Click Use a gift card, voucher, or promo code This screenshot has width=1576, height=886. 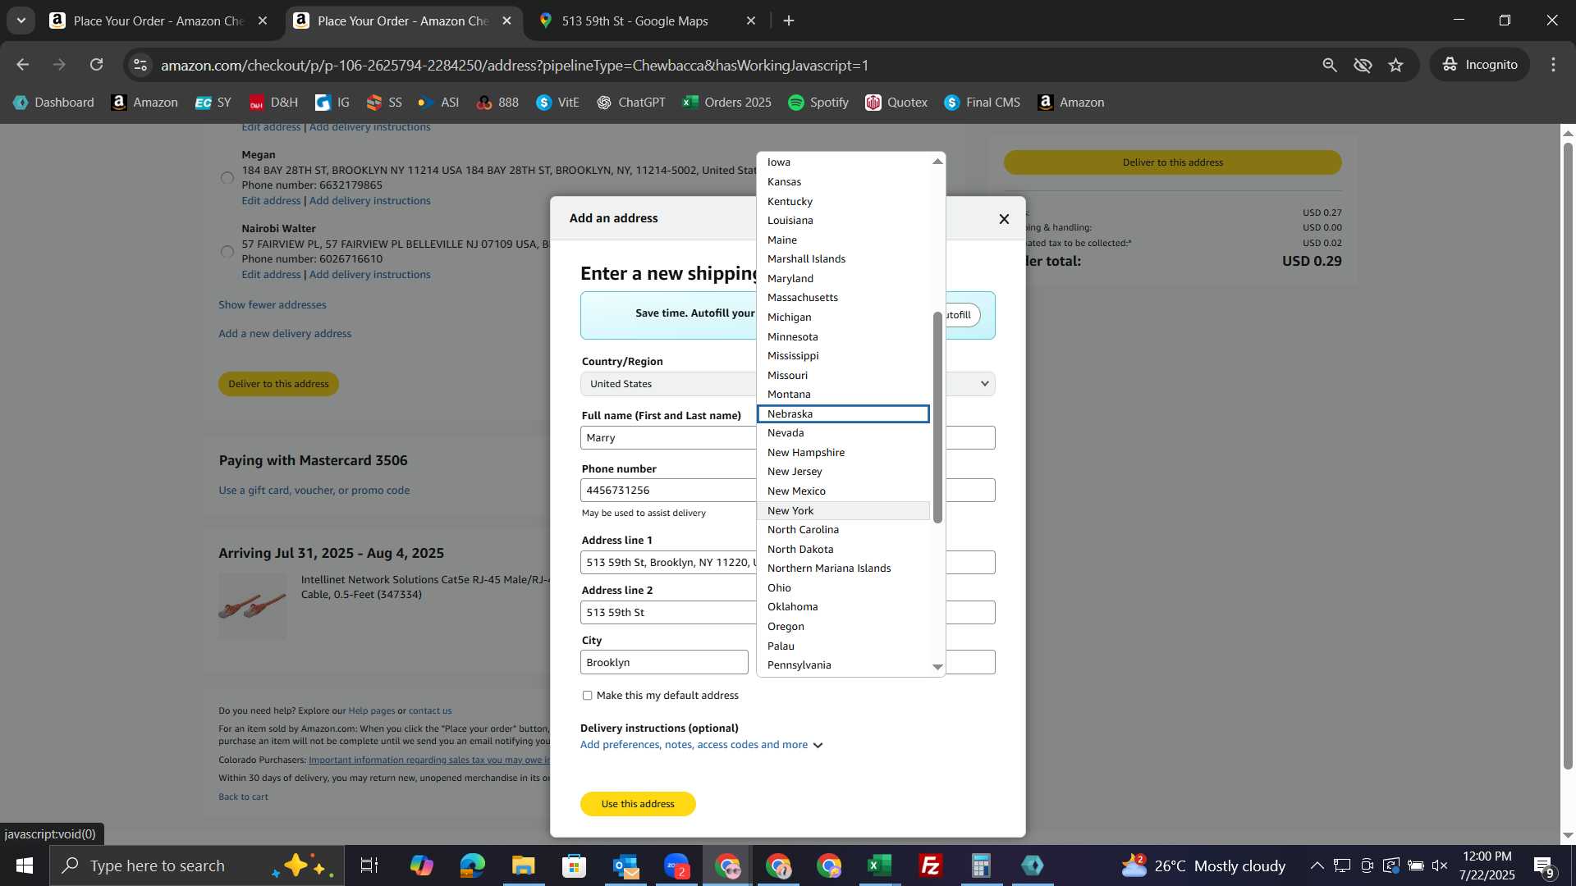coord(314,491)
